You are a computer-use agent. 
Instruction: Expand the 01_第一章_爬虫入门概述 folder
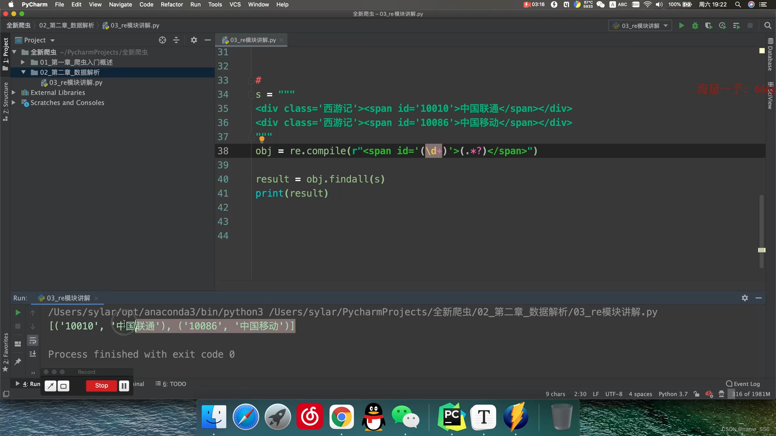pyautogui.click(x=23, y=62)
